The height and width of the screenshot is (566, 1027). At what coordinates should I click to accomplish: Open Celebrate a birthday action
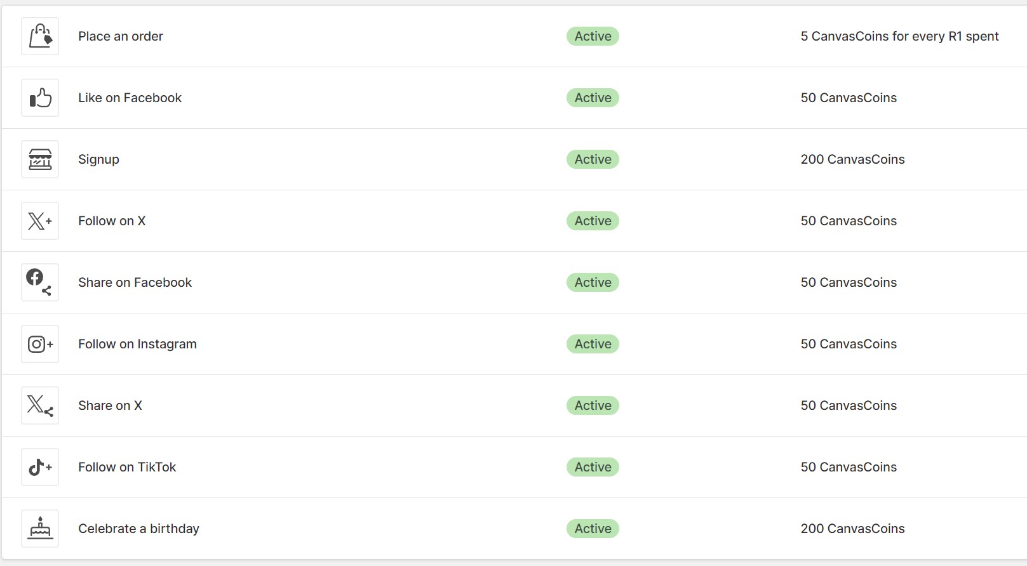(x=139, y=529)
